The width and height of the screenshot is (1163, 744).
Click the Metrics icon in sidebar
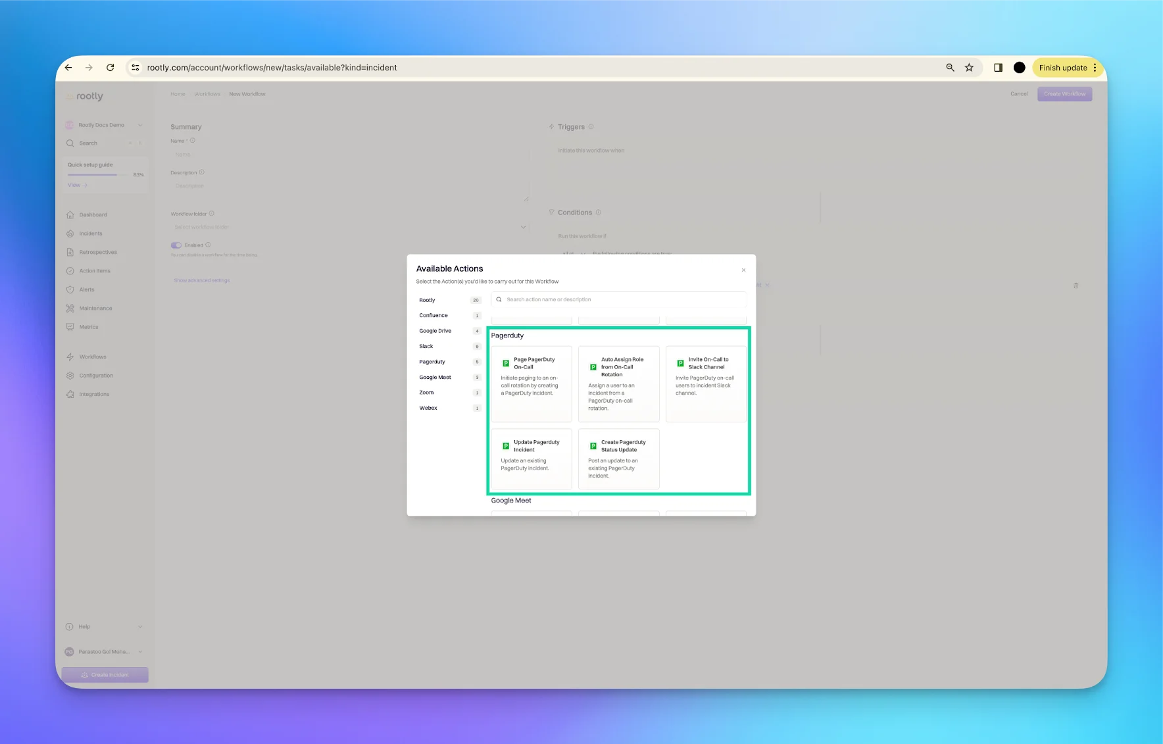pos(70,327)
